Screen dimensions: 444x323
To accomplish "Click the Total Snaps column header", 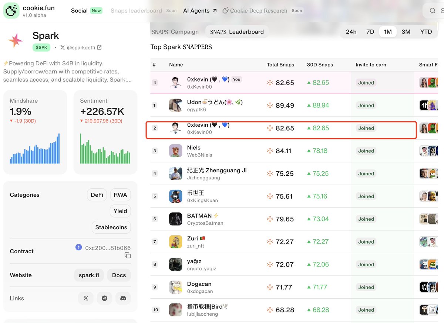I will [x=280, y=65].
